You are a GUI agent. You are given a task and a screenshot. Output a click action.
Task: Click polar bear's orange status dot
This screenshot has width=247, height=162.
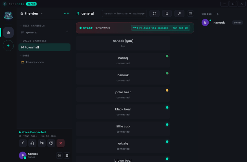[167, 90]
